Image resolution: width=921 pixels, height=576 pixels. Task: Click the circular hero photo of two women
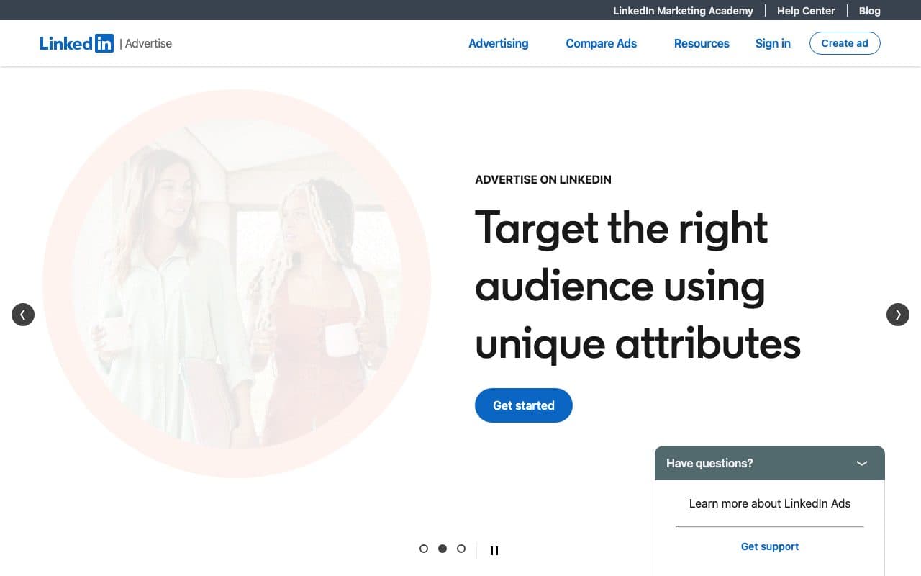pos(237,284)
